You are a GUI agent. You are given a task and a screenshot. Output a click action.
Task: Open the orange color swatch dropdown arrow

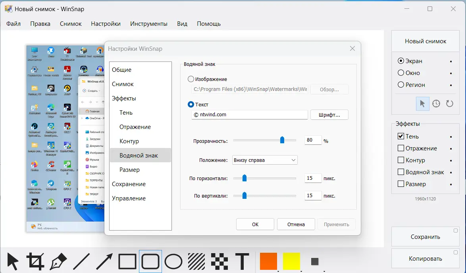(278, 271)
